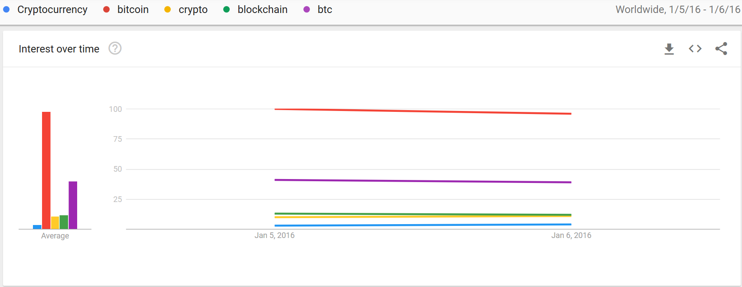The height and width of the screenshot is (287, 742).
Task: Click the blue Cryptocurrency legend dot
Action: pos(7,10)
